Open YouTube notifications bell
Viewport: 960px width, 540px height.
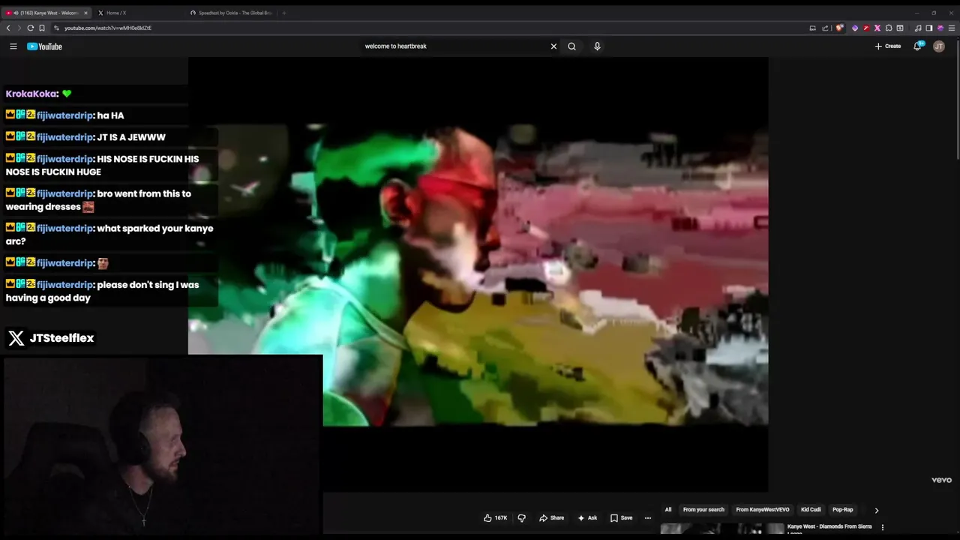pos(917,46)
